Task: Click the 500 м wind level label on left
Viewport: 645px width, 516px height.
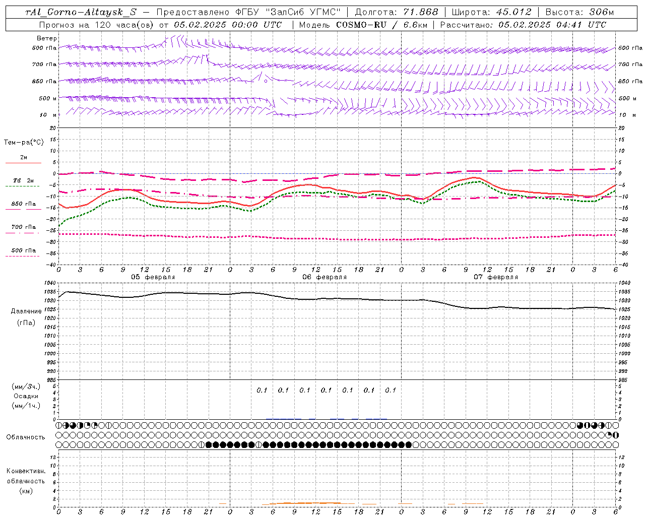Action: pyautogui.click(x=48, y=98)
